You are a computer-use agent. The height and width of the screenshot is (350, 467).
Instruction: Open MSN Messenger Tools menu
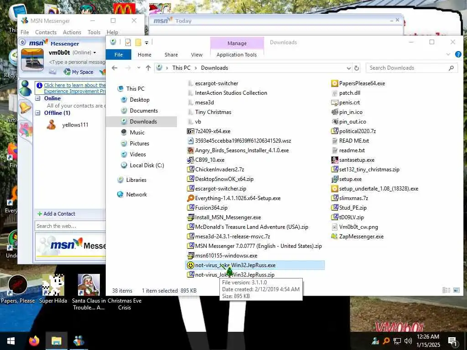point(94,32)
